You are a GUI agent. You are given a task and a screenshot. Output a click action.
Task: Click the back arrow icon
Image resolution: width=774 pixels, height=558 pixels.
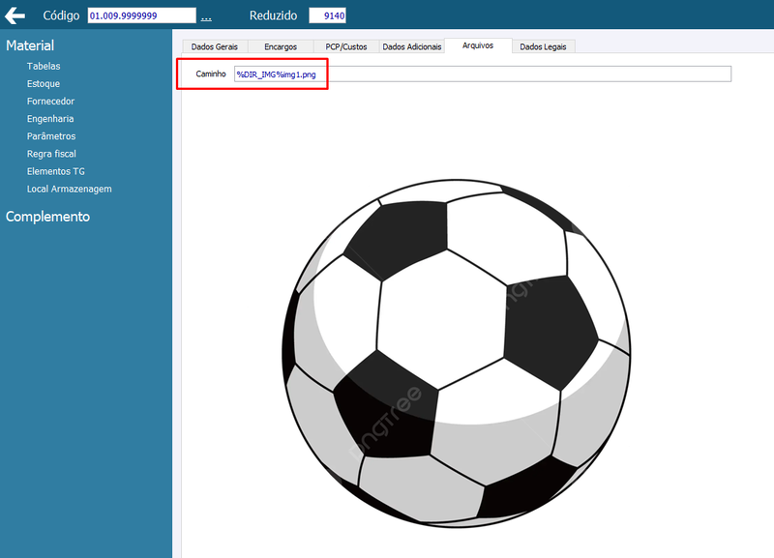(x=15, y=15)
